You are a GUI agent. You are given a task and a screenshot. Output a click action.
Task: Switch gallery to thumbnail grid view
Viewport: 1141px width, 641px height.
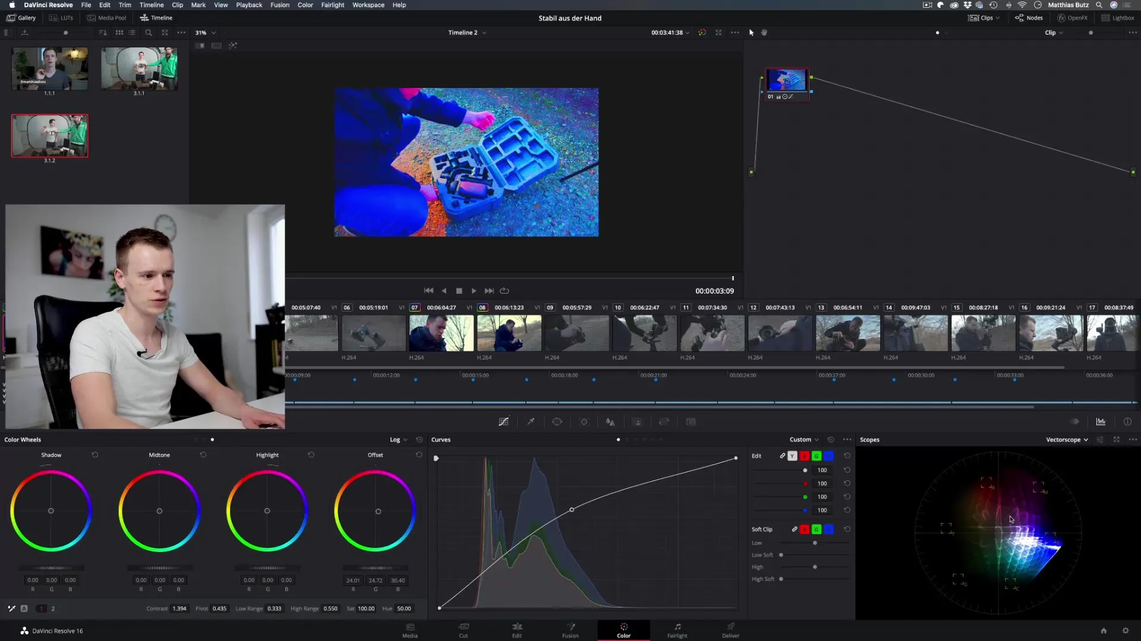click(119, 33)
